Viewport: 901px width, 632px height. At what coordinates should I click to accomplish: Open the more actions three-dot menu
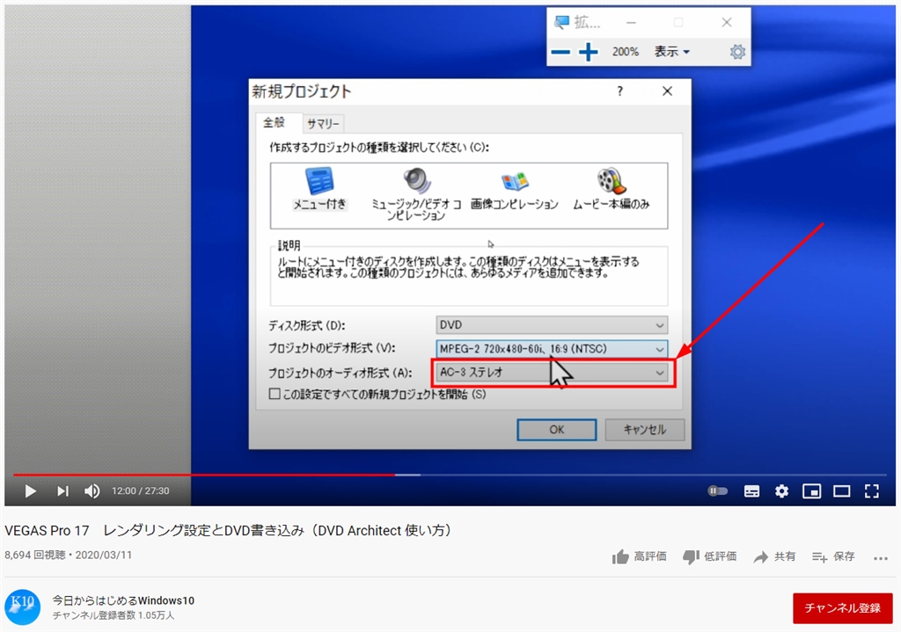point(880,558)
